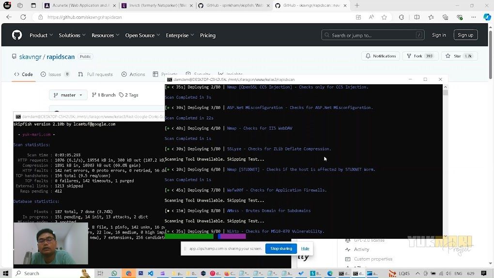View site information lock icon
Image resolution: width=494 pixels, height=278 pixels.
[x=40, y=17]
